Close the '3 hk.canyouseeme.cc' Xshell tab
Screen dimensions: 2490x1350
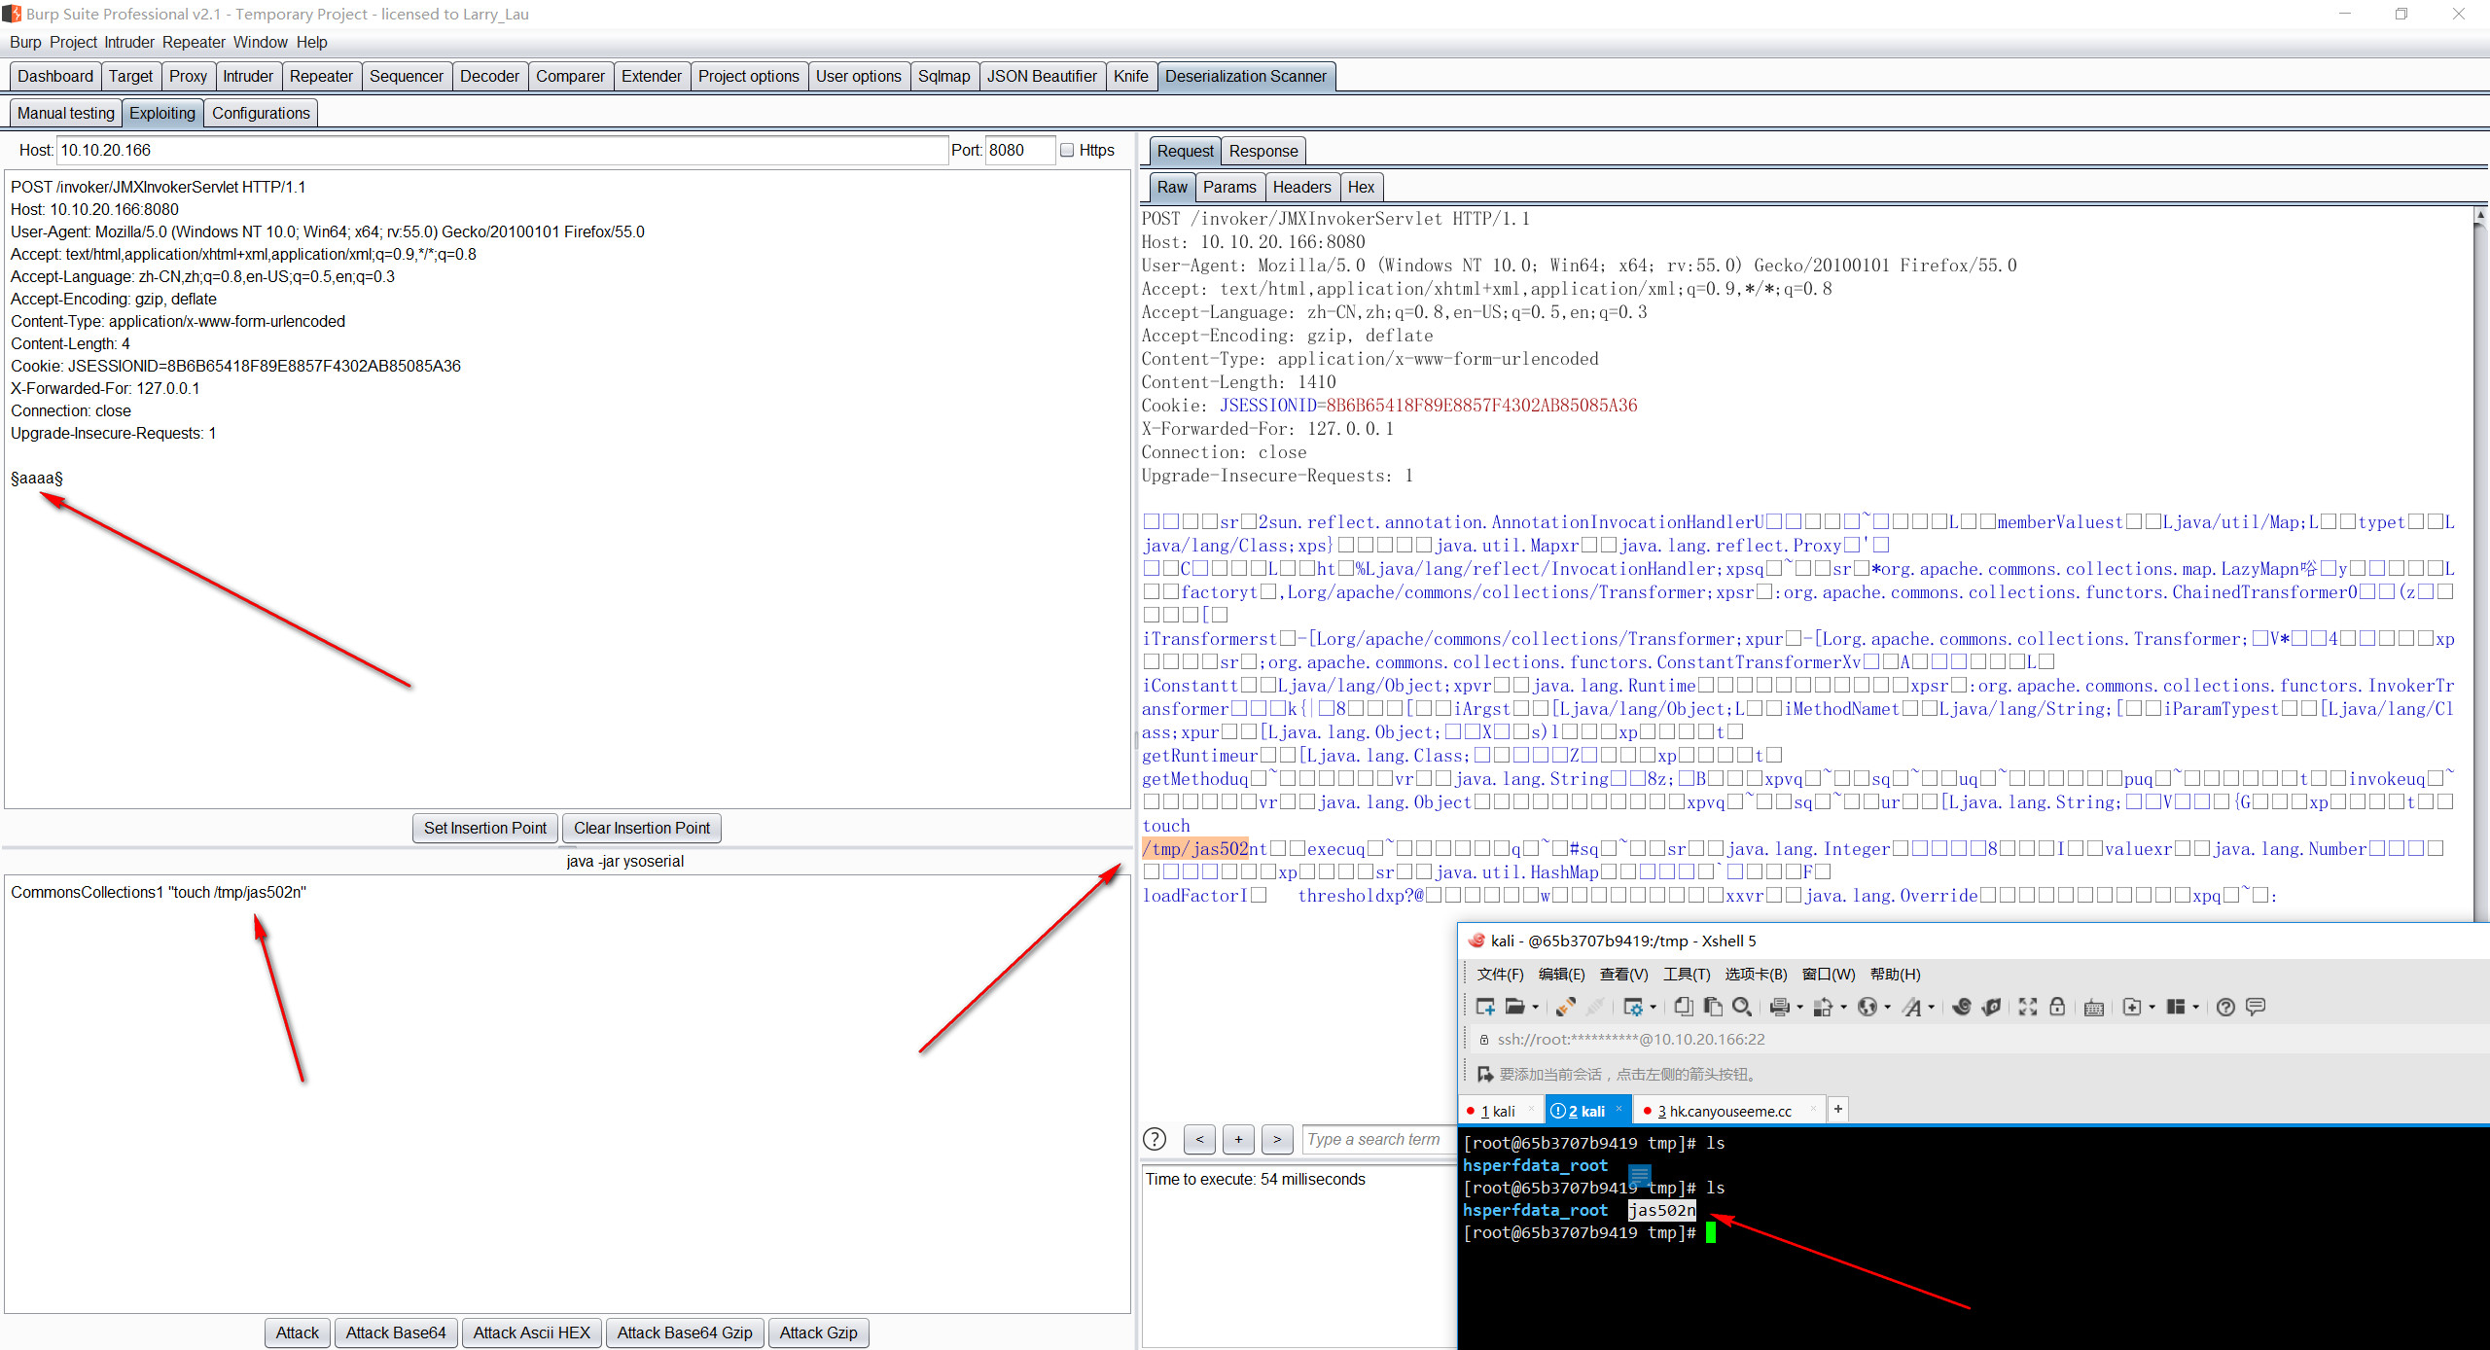(1814, 1109)
